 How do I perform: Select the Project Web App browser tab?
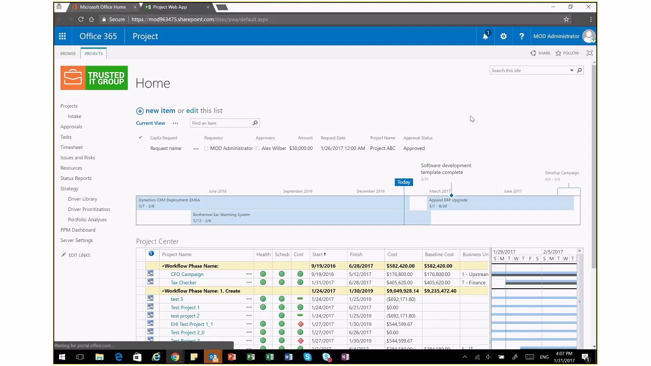point(170,7)
